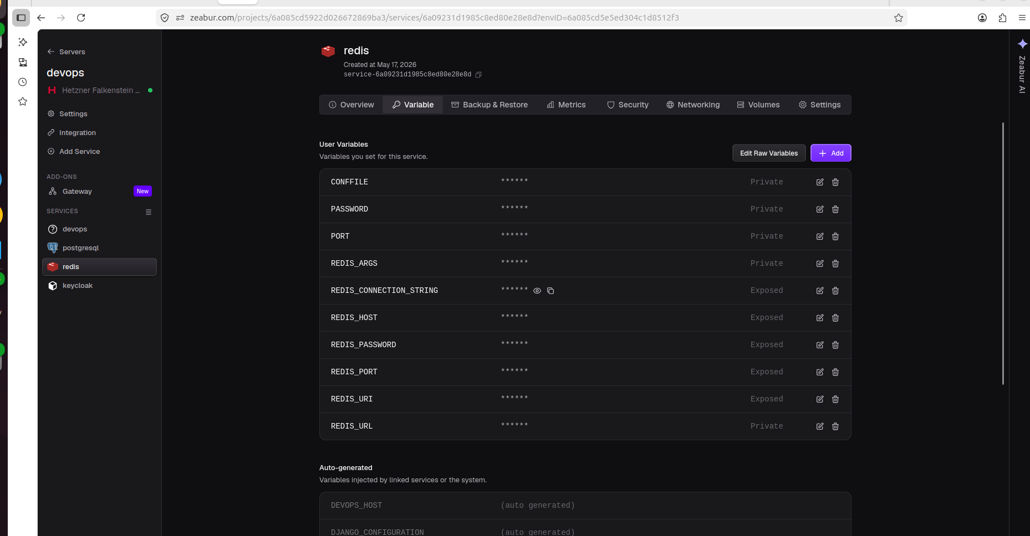Open the Metrics tab
1030x536 pixels.
pyautogui.click(x=566, y=105)
